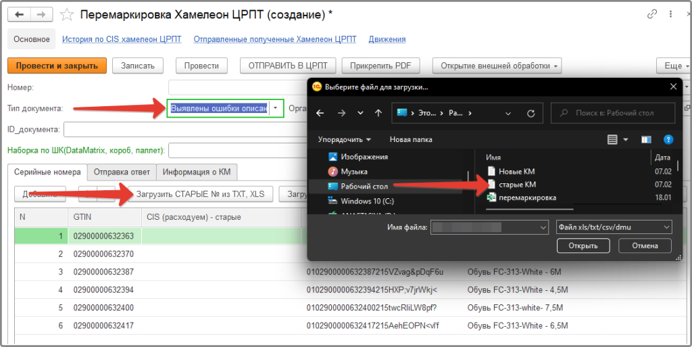Select the Windows 10 (C:) drive
The image size is (692, 347).
click(x=361, y=201)
